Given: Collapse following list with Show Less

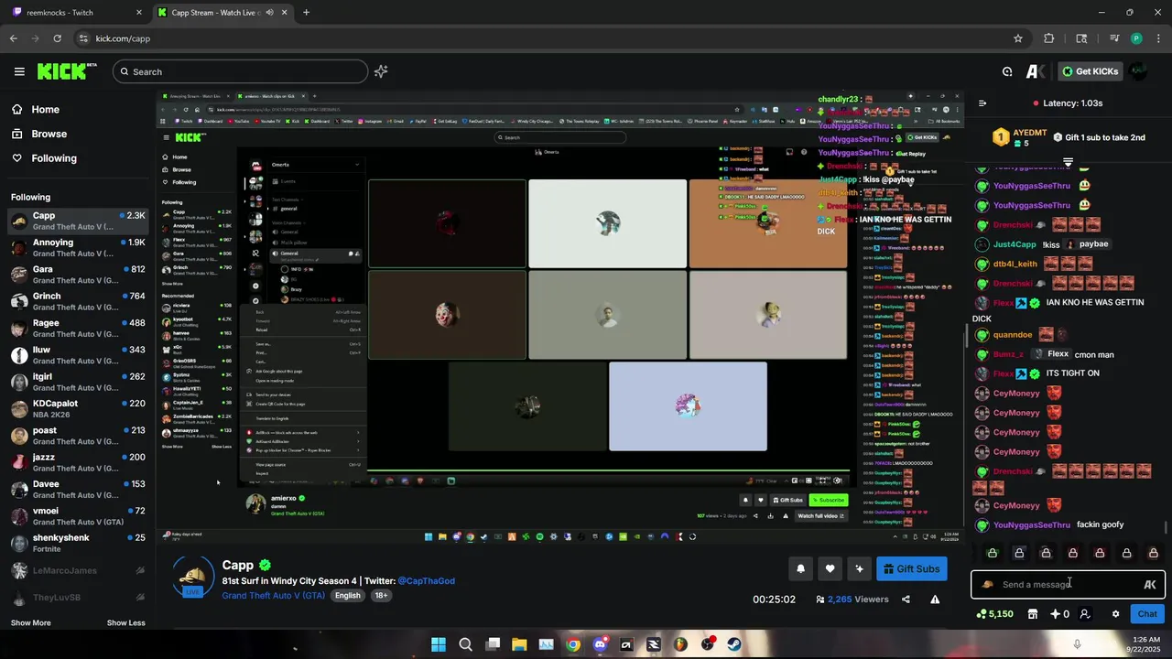Looking at the screenshot, I should 125,623.
